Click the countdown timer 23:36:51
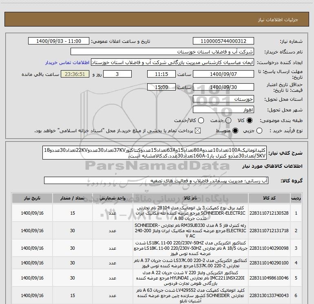 pyautogui.click(x=75, y=74)
